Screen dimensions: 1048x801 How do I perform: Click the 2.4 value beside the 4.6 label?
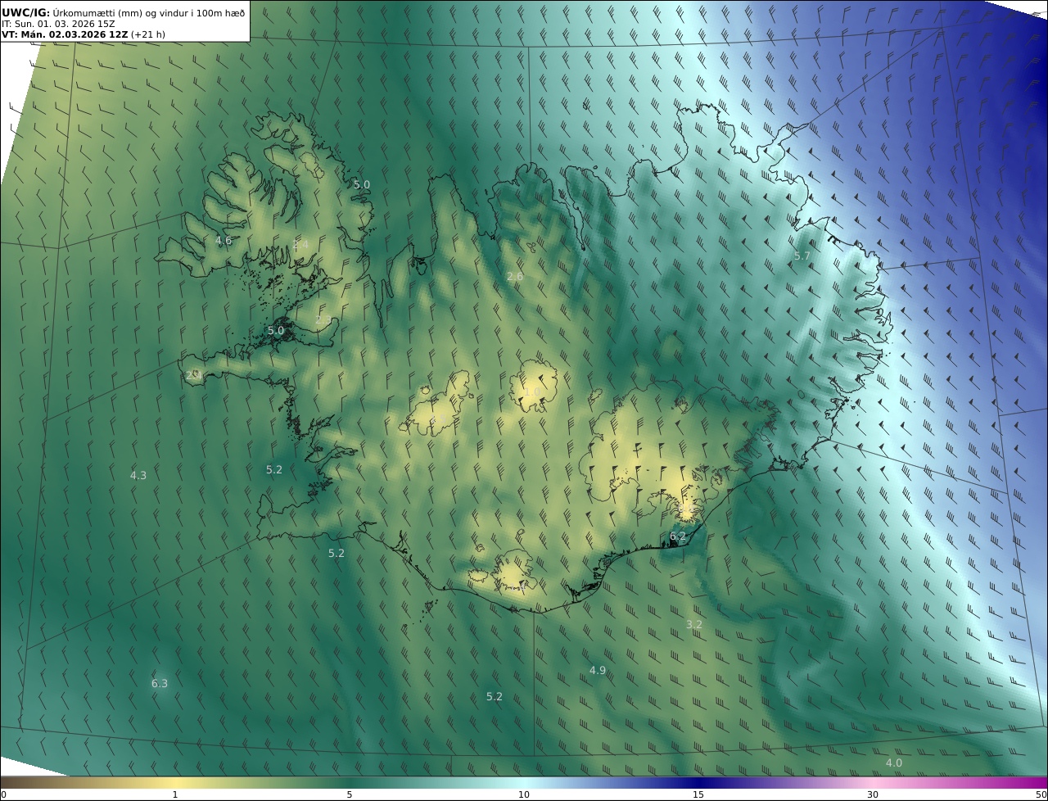tap(301, 245)
